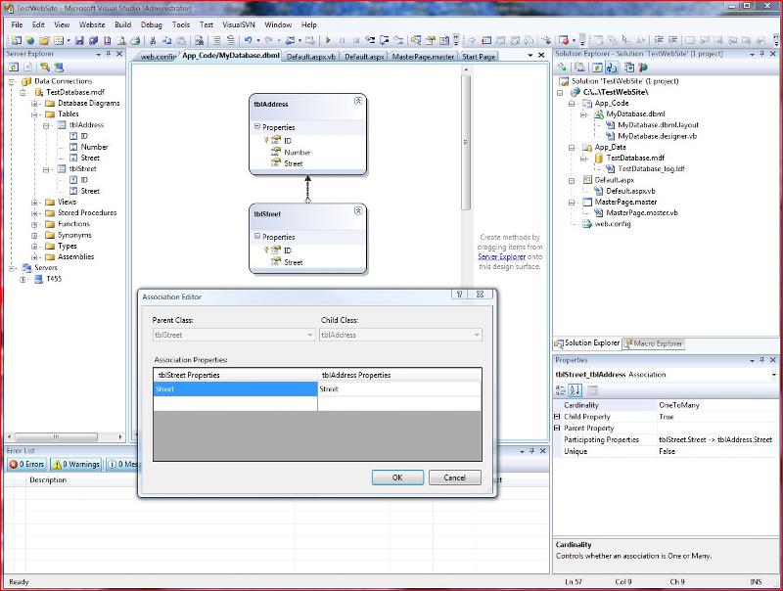The image size is (783, 591).
Task: Click Categorized view icon in Properties panel
Action: point(561,390)
